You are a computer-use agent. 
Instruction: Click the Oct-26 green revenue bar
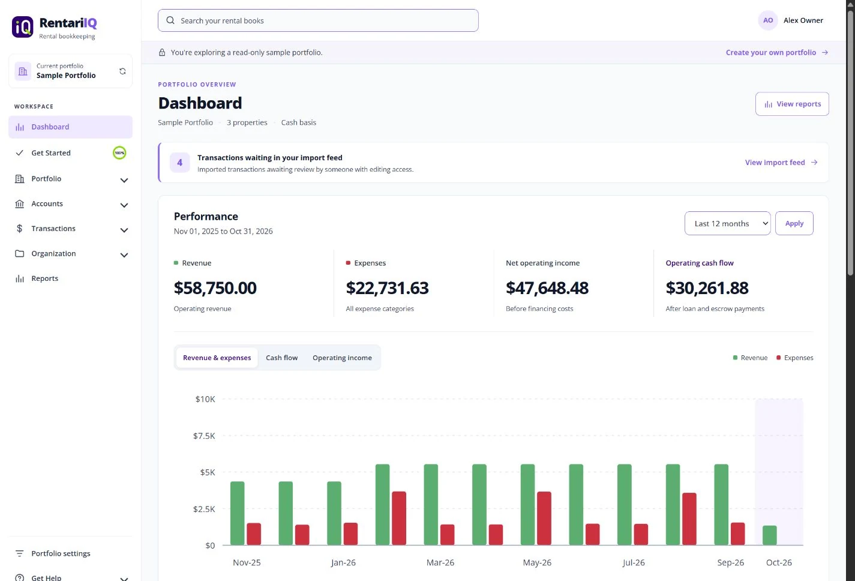[x=769, y=535]
